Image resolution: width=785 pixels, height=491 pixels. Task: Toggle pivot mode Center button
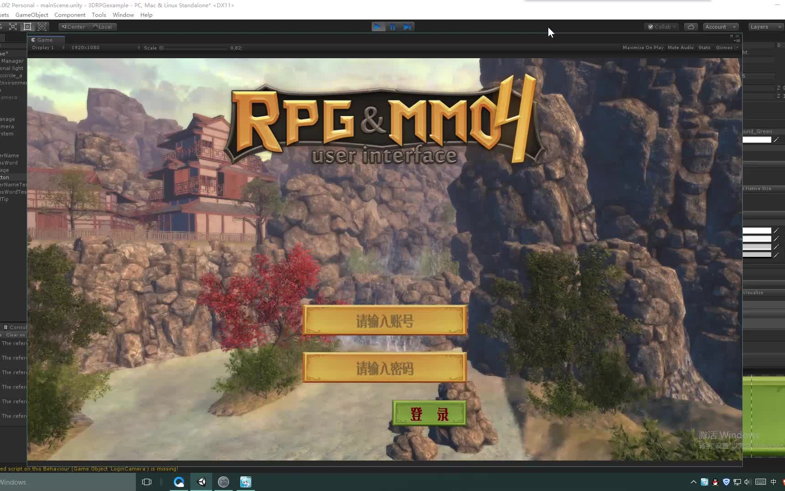tap(74, 27)
